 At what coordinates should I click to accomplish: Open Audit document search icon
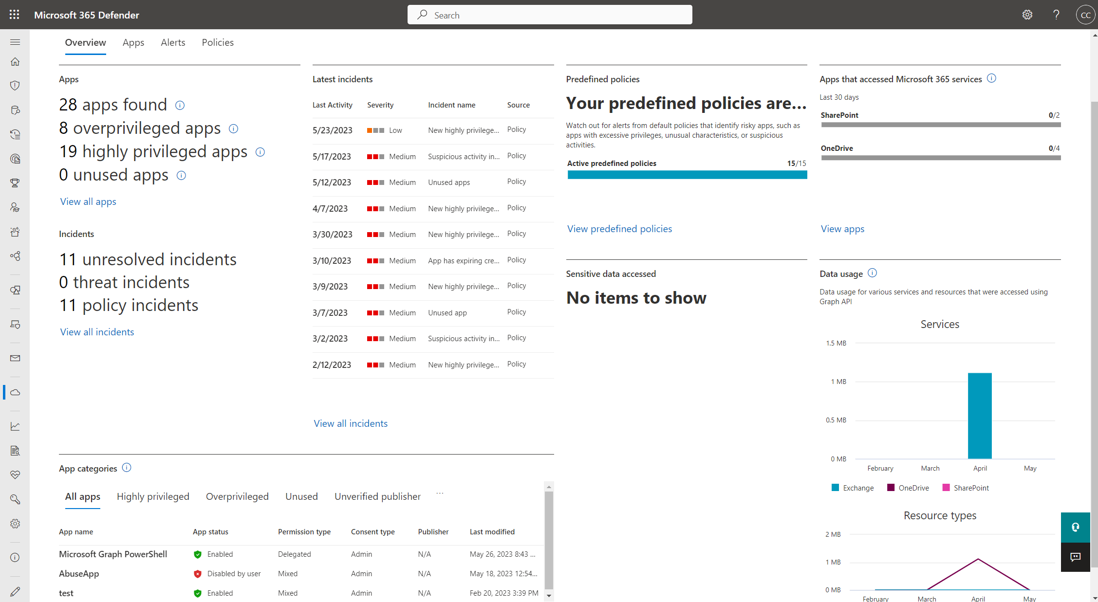click(x=15, y=451)
